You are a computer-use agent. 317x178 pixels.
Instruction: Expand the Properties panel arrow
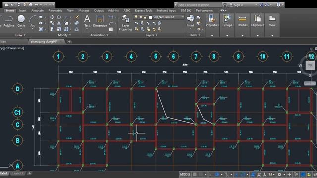212,35
